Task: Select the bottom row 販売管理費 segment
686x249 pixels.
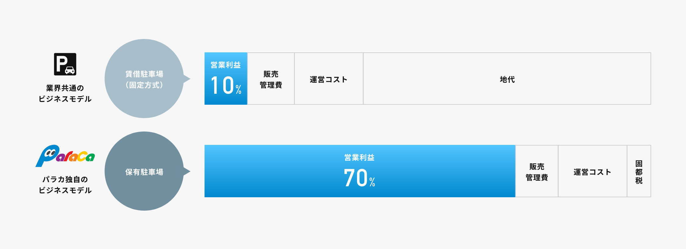Action: tap(537, 172)
